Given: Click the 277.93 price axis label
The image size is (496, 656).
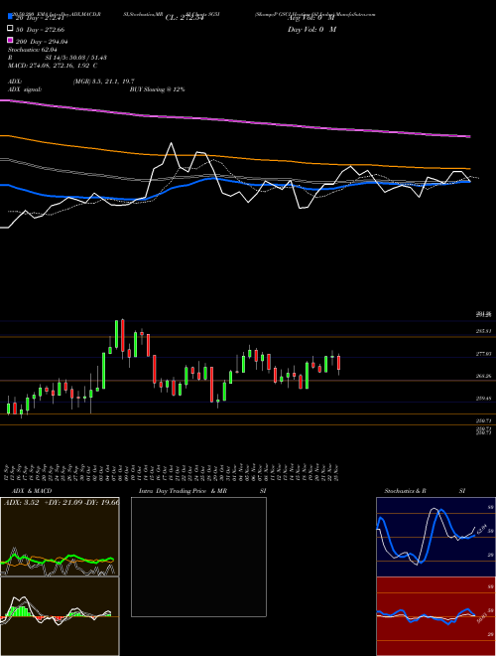Looking at the screenshot, I should point(483,354).
